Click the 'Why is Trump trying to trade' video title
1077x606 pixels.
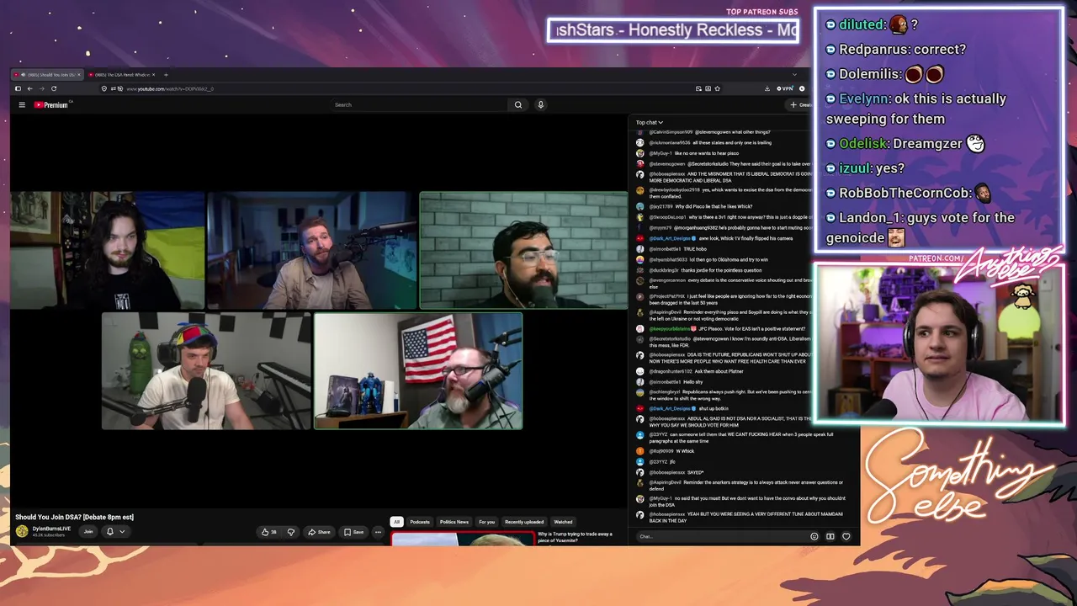click(576, 537)
